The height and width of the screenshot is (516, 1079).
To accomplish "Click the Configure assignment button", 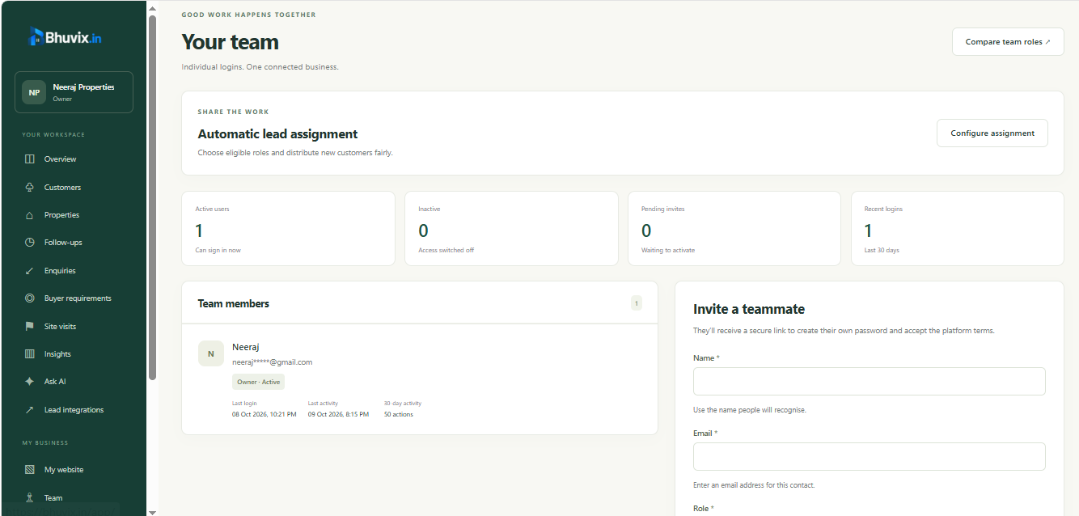I will click(x=992, y=133).
